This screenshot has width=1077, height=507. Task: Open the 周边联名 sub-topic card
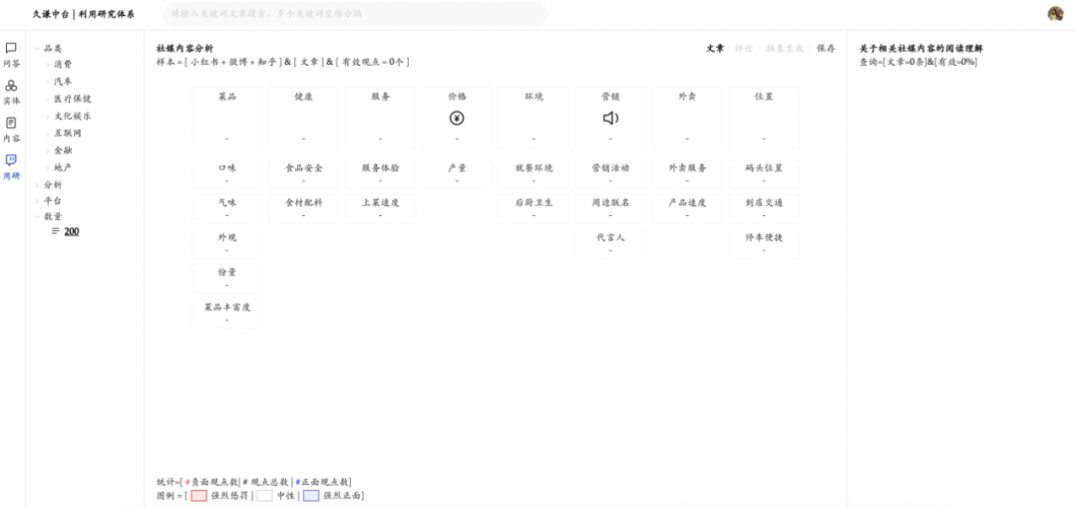click(610, 208)
